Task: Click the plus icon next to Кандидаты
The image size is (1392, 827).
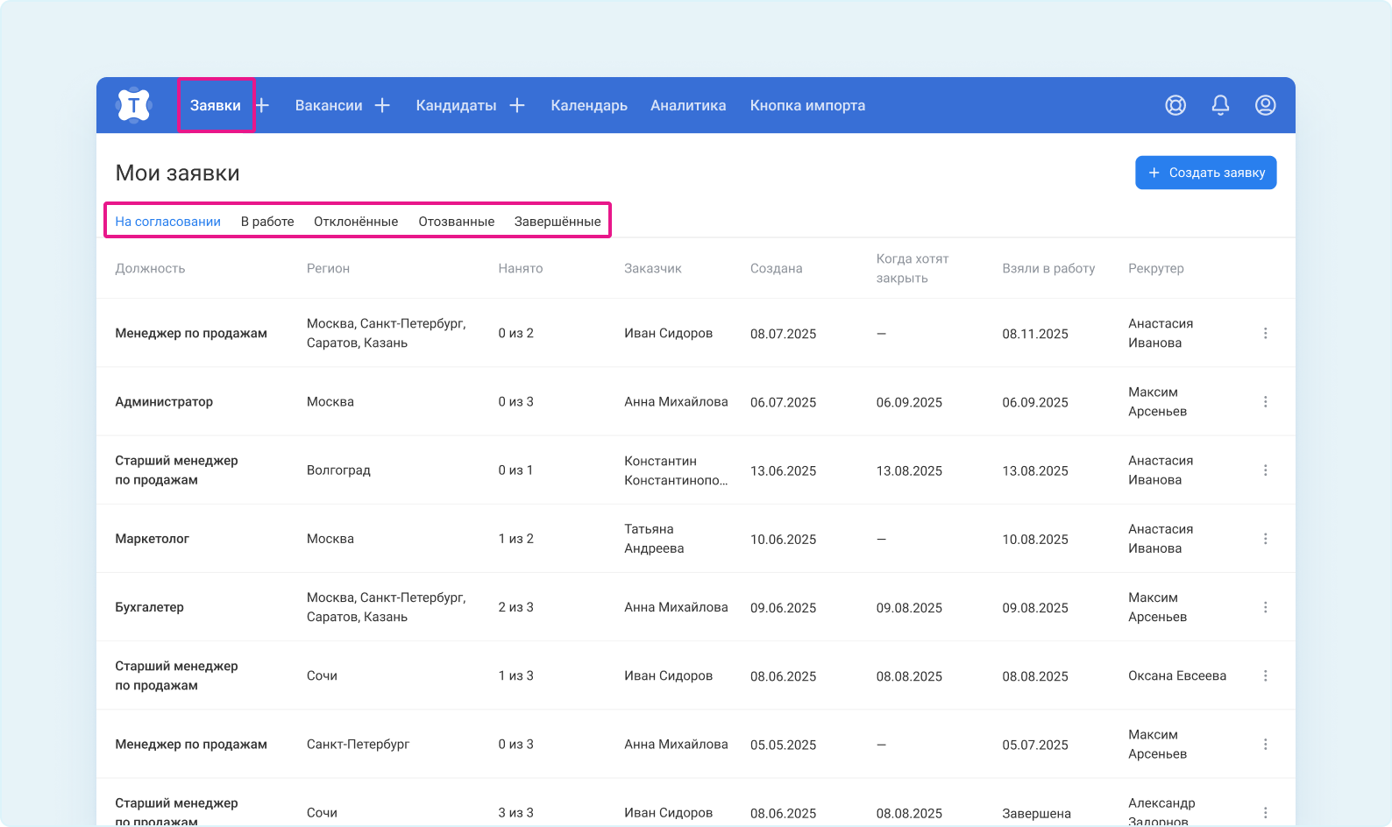Action: coord(517,105)
